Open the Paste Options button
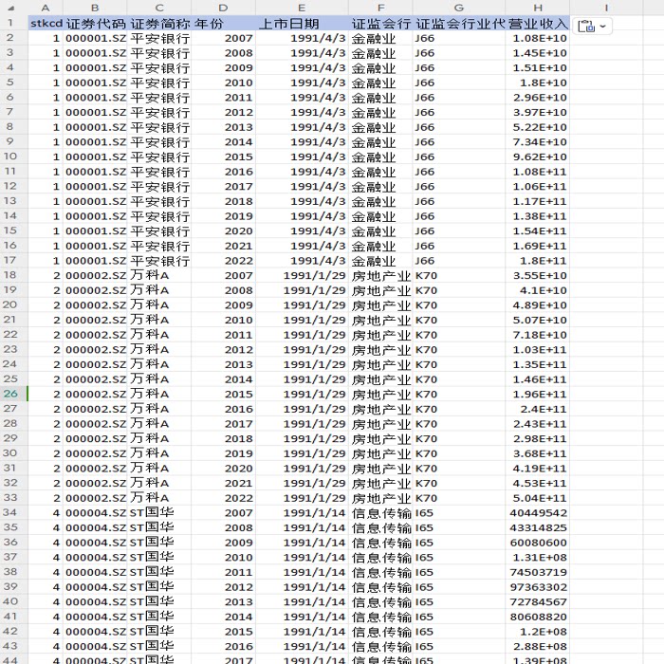 click(x=592, y=27)
